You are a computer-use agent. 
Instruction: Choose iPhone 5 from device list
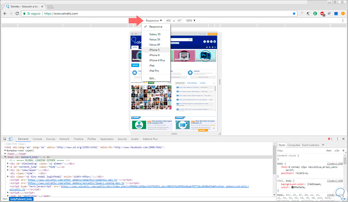(156, 50)
